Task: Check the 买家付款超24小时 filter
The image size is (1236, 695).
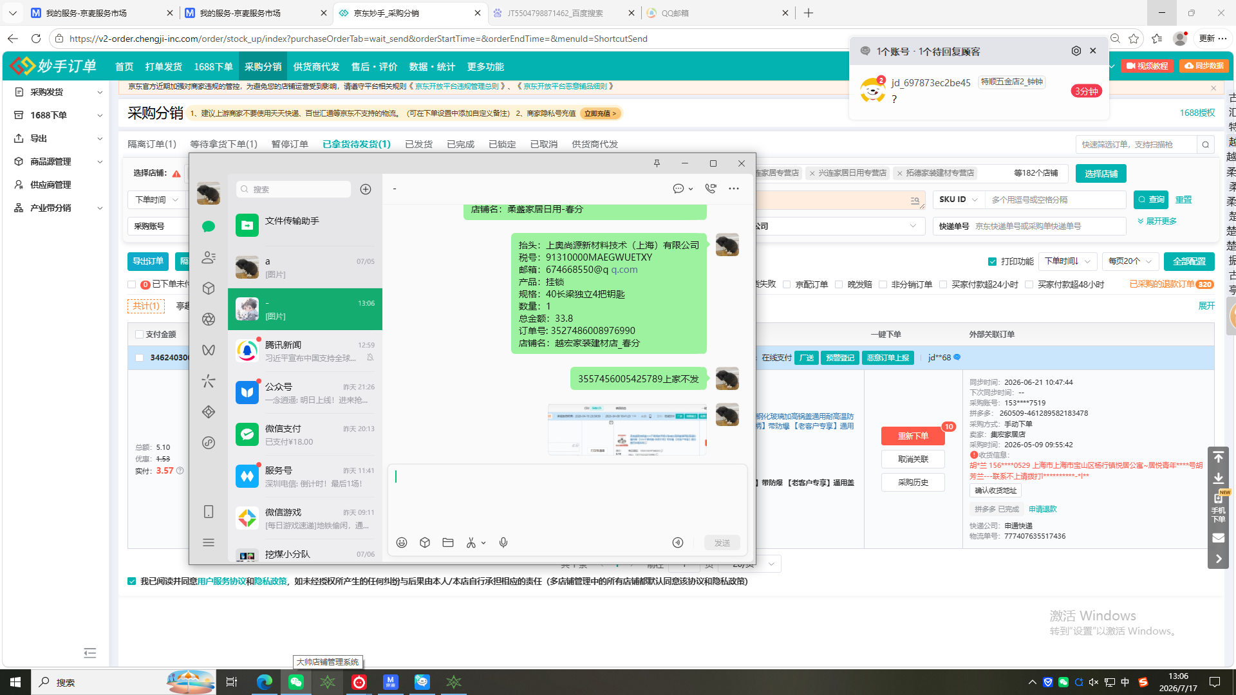Action: coord(943,284)
